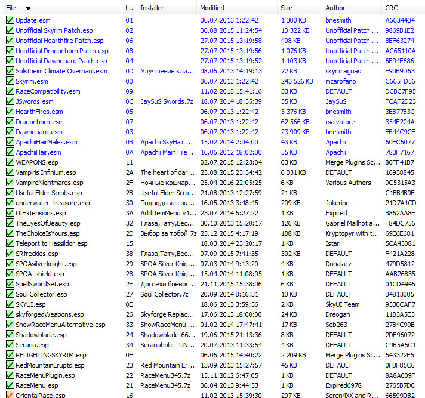
Task: Disable TheEyesOfBeauty.esp checkbox
Action: [x=10, y=223]
